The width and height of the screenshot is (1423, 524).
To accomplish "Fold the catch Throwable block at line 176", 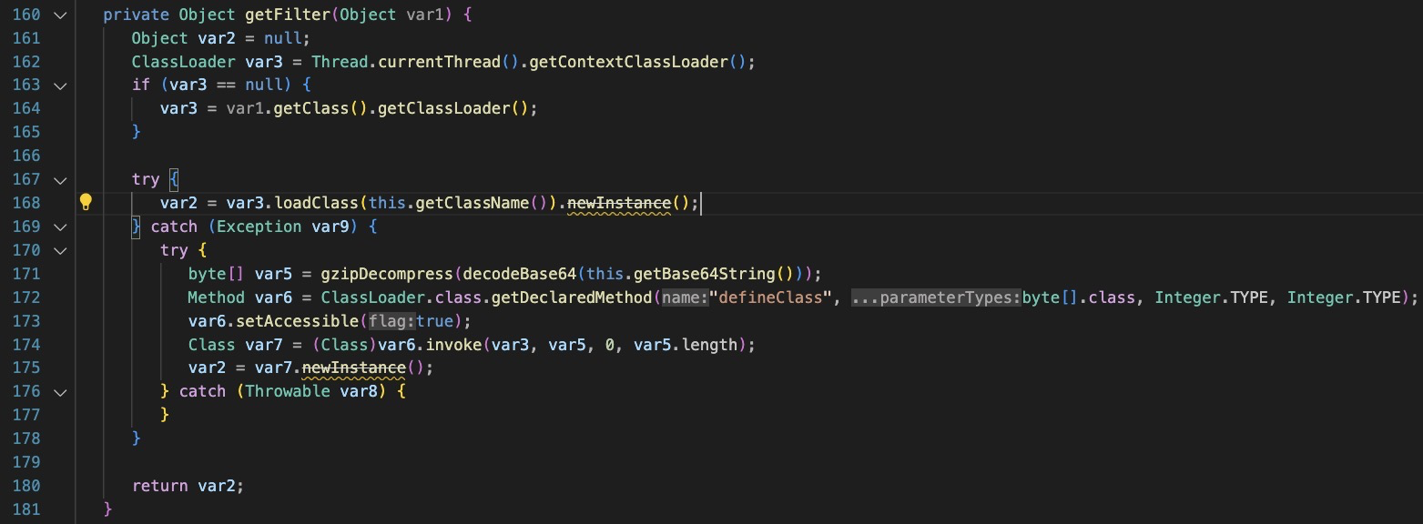I will (x=60, y=391).
